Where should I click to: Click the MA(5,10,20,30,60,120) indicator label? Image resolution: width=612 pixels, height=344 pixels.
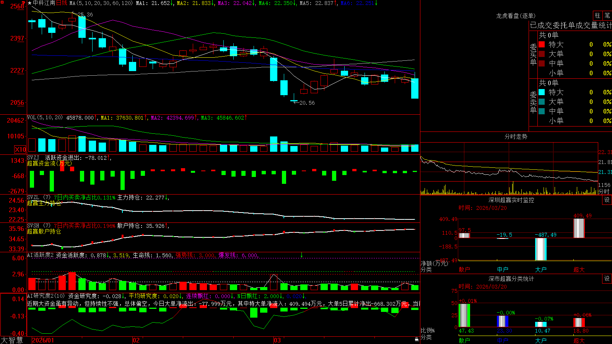(x=101, y=3)
